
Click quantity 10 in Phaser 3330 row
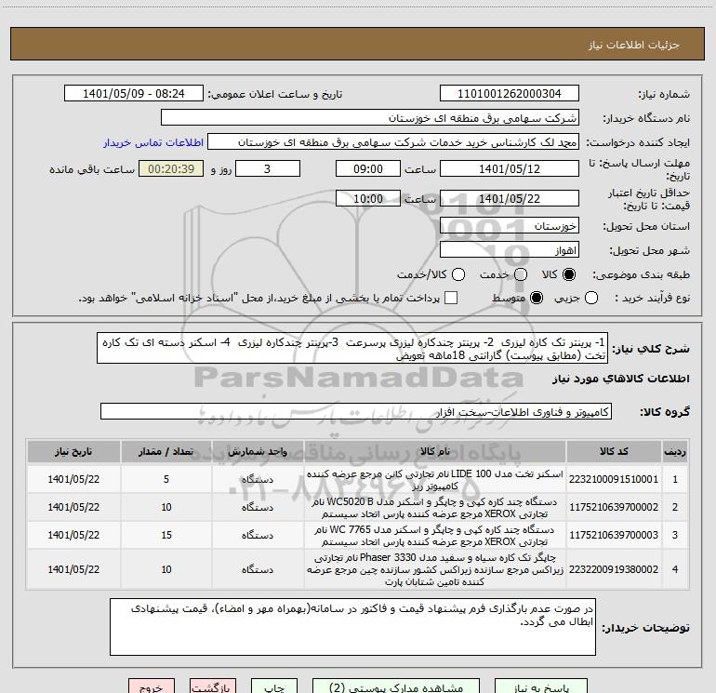coord(166,569)
